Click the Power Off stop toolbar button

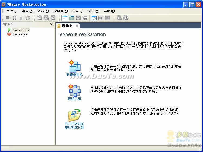coord(8,18)
